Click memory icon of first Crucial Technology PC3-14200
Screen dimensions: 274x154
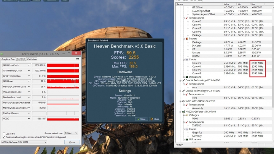pyautogui.click(x=183, y=80)
